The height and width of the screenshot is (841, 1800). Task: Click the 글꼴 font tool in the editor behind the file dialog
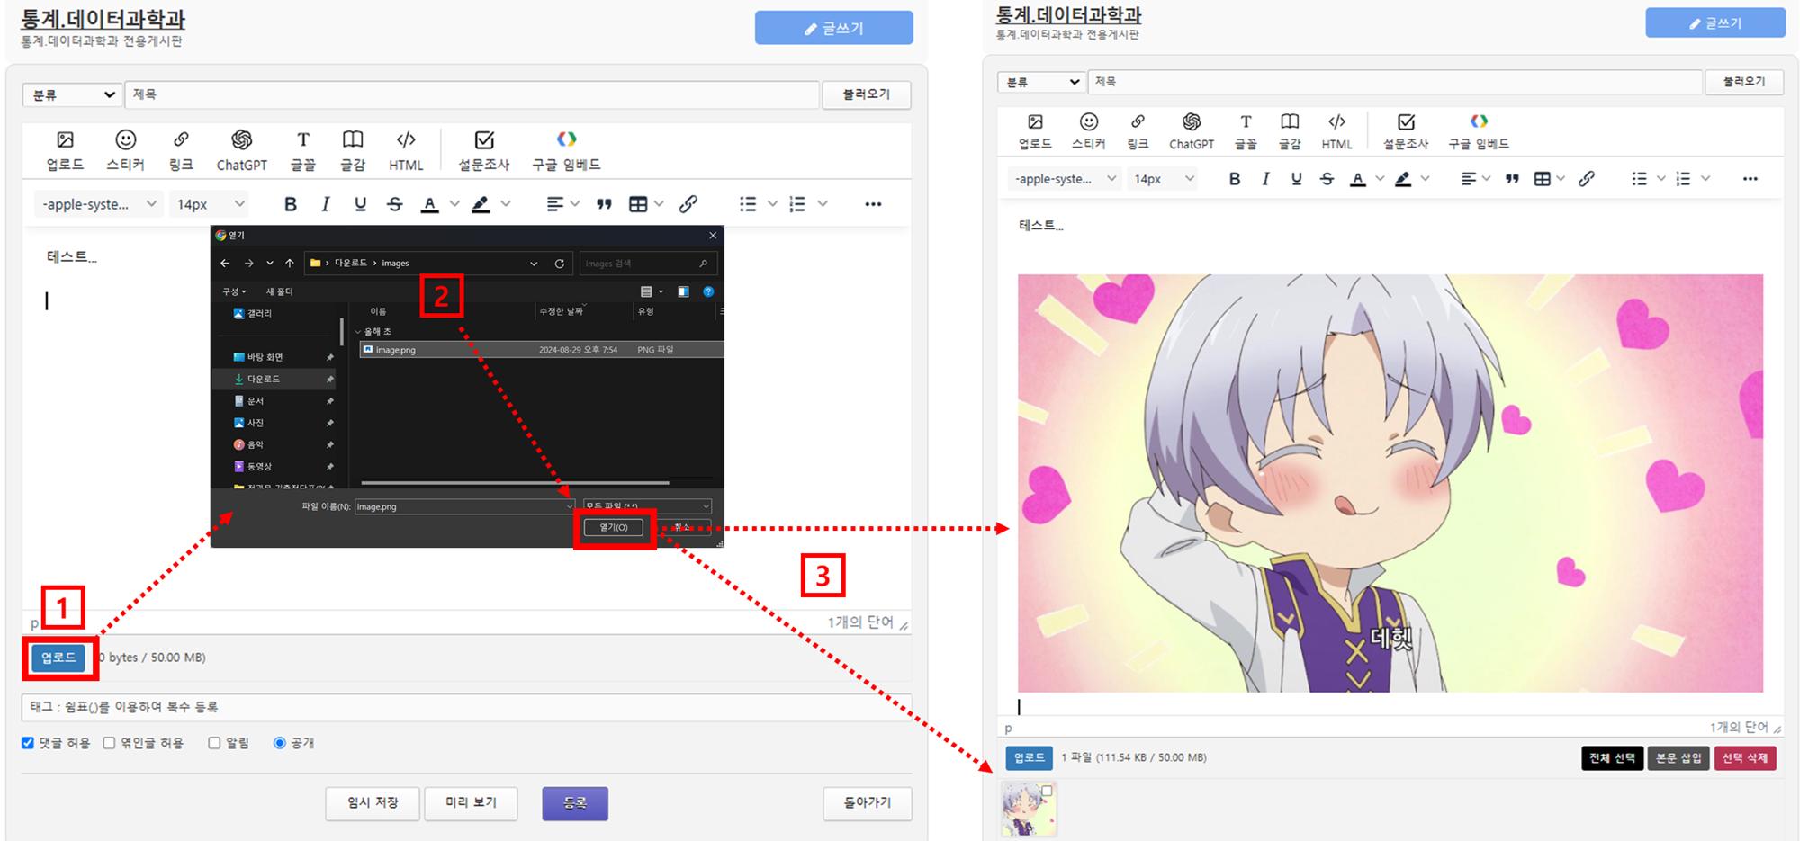pyautogui.click(x=303, y=150)
